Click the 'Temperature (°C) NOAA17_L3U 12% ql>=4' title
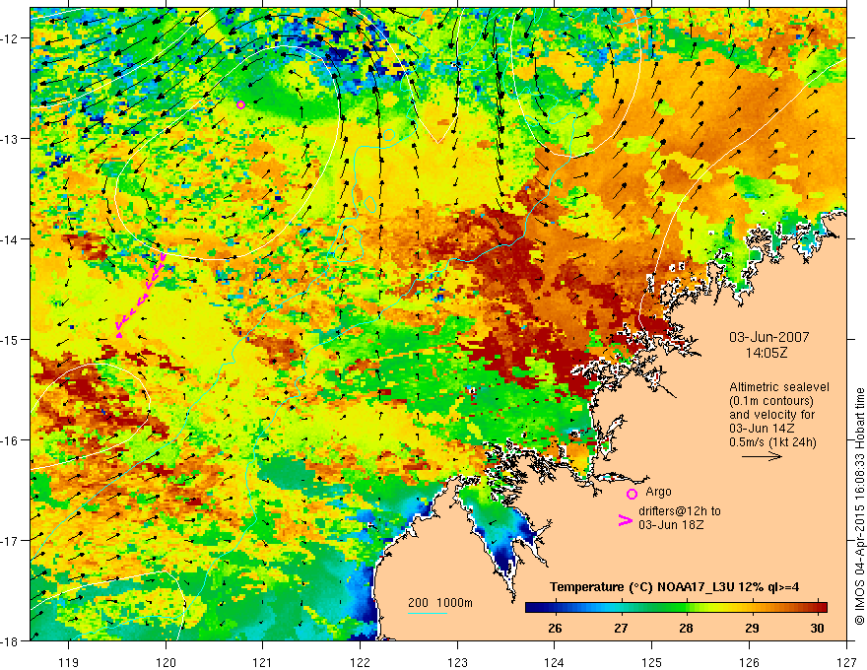Image resolution: width=867 pixels, height=670 pixels. click(x=674, y=586)
